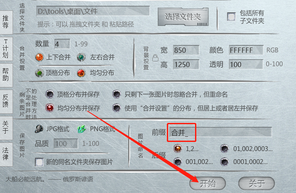Choose 只剩下一张图片时忽略合并 option
The width and height of the screenshot is (296, 193).
[x=117, y=94]
